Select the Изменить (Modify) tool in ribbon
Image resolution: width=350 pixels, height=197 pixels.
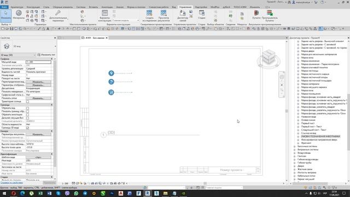tap(6, 15)
